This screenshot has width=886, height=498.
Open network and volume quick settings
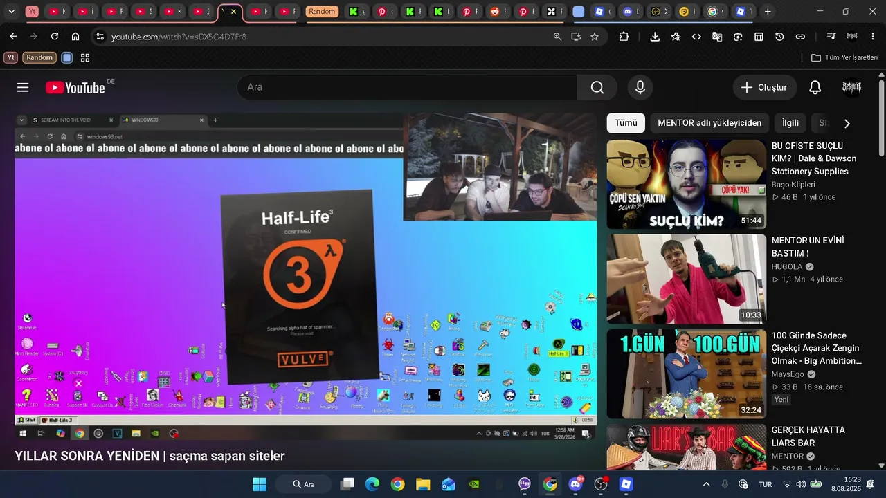point(802,484)
